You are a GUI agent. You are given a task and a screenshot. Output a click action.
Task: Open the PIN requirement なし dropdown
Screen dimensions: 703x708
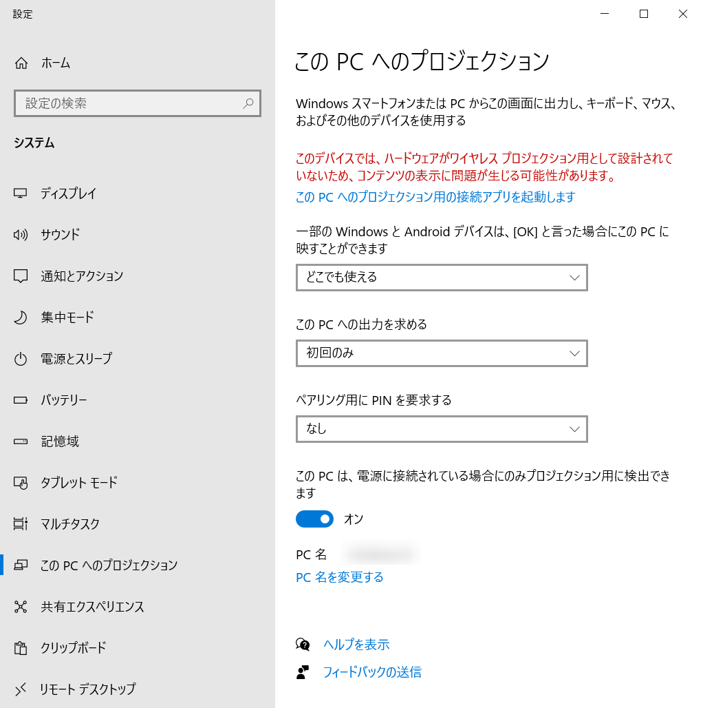442,429
